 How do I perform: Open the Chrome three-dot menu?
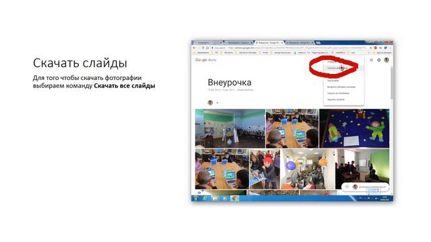click(391, 48)
